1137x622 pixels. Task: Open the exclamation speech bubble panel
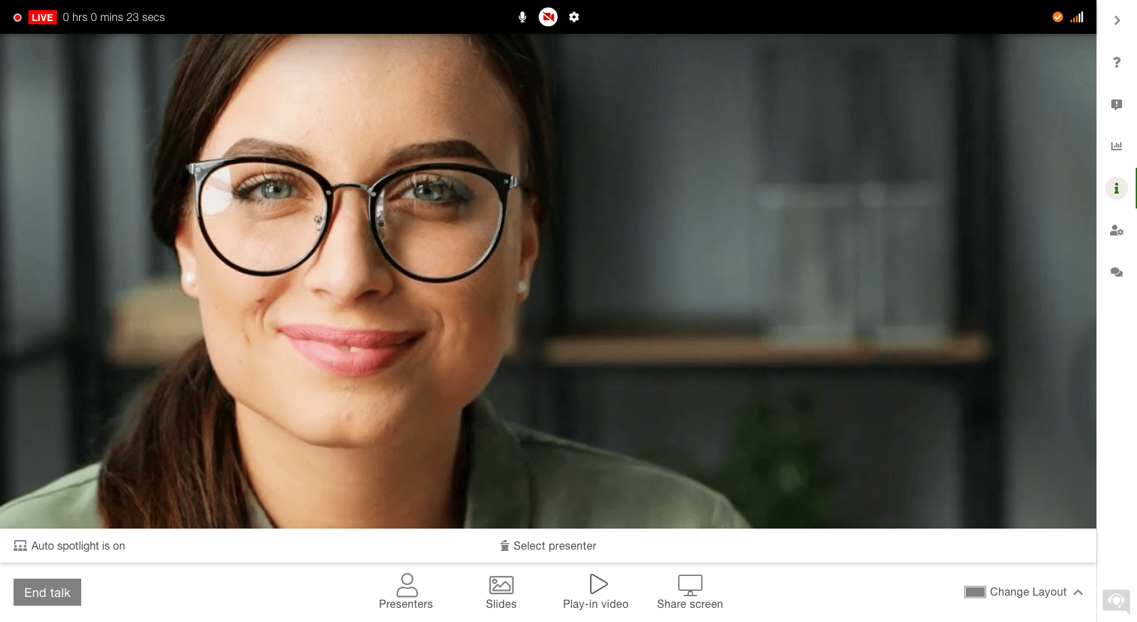click(1117, 104)
